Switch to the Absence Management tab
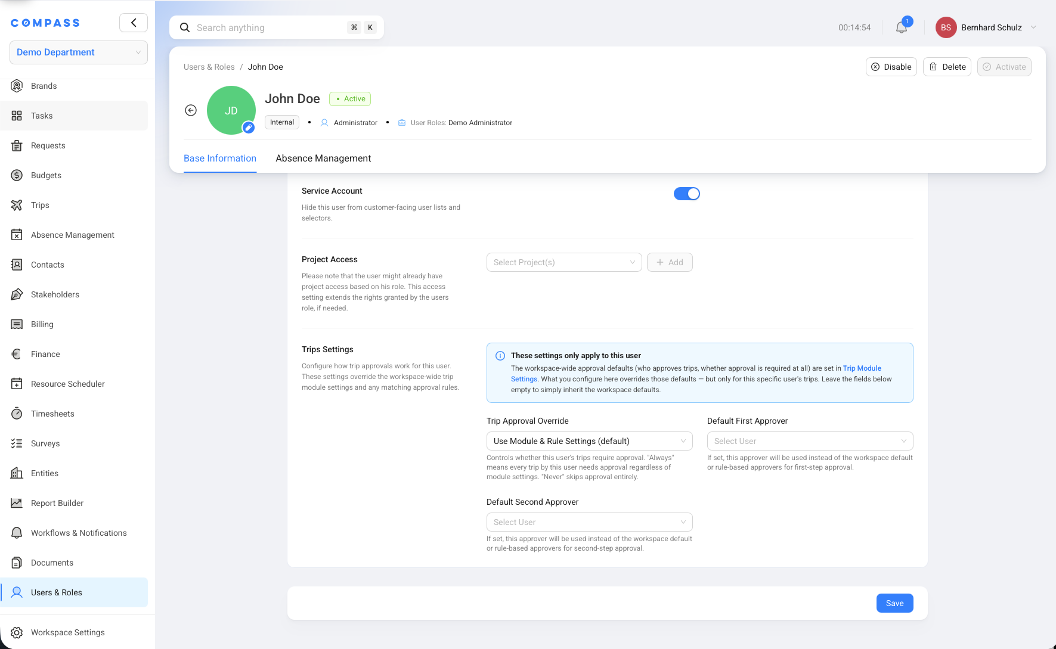Image resolution: width=1056 pixels, height=649 pixels. pyautogui.click(x=323, y=159)
